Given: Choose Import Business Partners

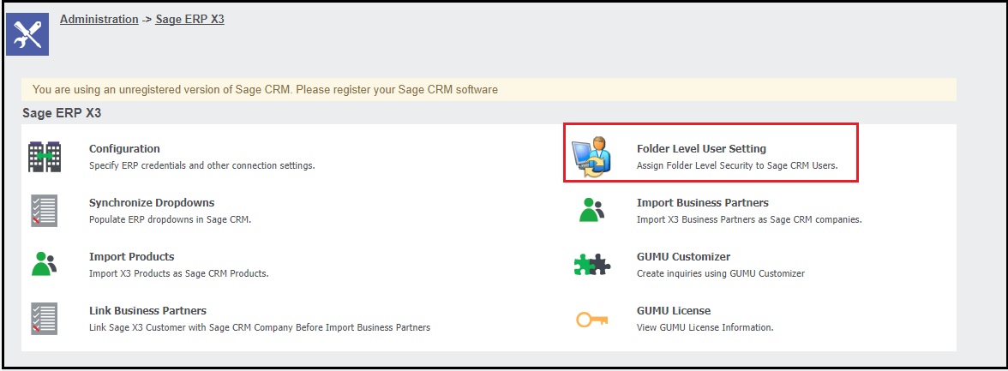Looking at the screenshot, I should tap(702, 203).
